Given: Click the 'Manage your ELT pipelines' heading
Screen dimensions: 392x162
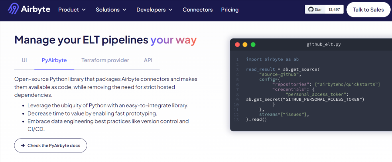Looking at the screenshot, I should tap(81, 40).
